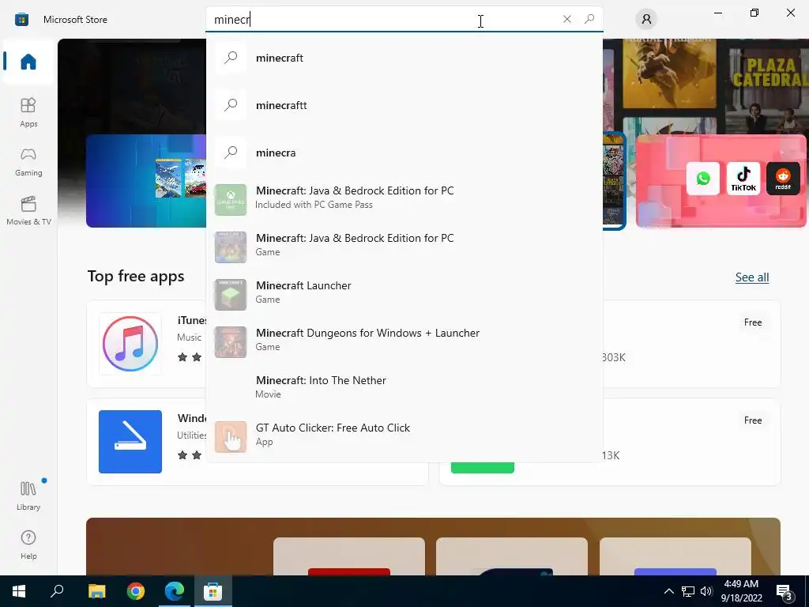Image resolution: width=809 pixels, height=607 pixels.
Task: Open the notification center icon
Action: tap(785, 592)
